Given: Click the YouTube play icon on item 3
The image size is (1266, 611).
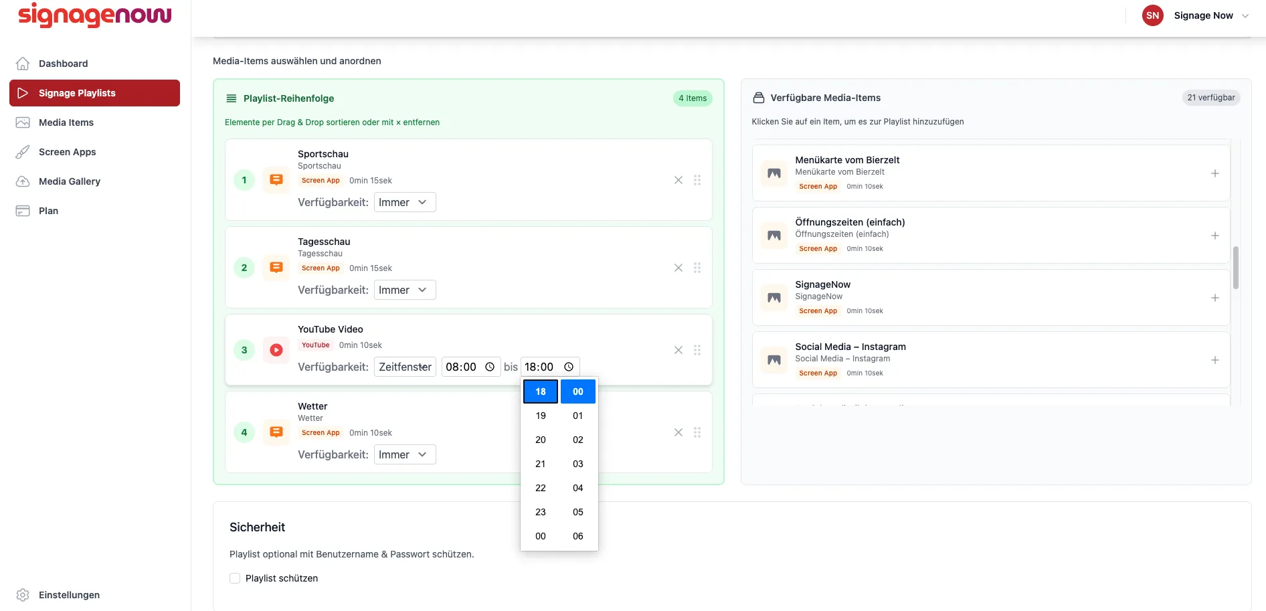Looking at the screenshot, I should 276,350.
